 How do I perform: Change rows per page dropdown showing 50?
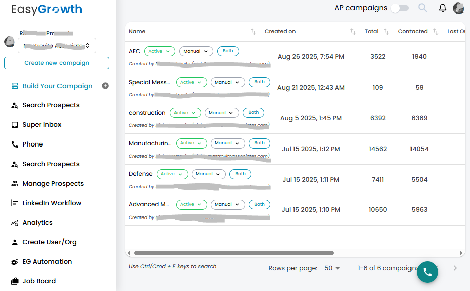[x=332, y=268]
